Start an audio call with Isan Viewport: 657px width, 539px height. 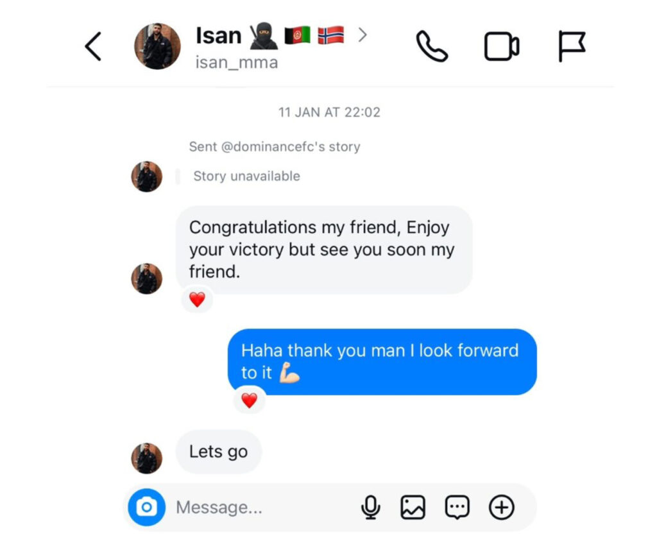point(432,46)
